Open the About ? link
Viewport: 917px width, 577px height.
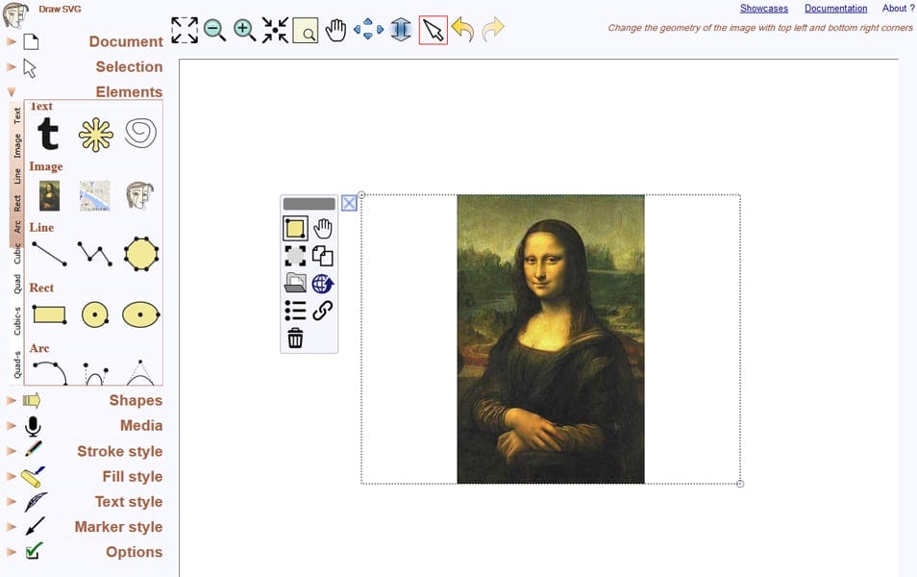point(899,9)
